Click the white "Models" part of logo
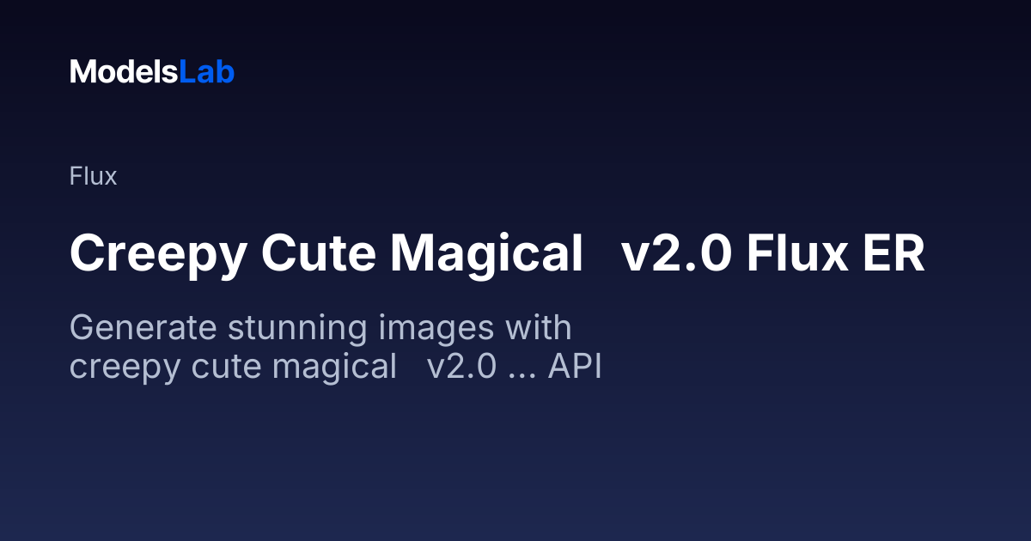The width and height of the screenshot is (1031, 541). (125, 72)
